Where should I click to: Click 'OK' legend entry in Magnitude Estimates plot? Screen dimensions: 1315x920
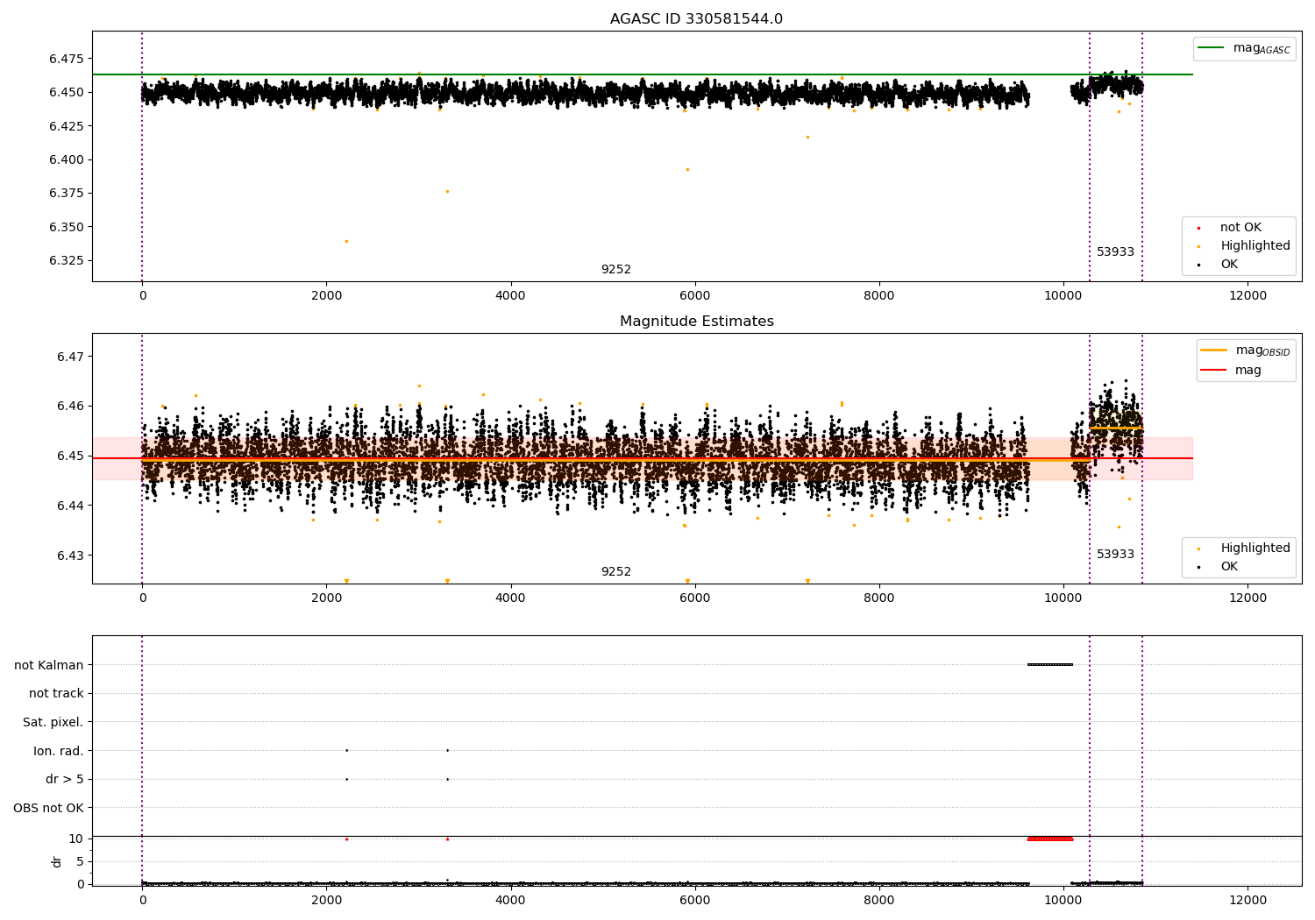click(x=1229, y=567)
